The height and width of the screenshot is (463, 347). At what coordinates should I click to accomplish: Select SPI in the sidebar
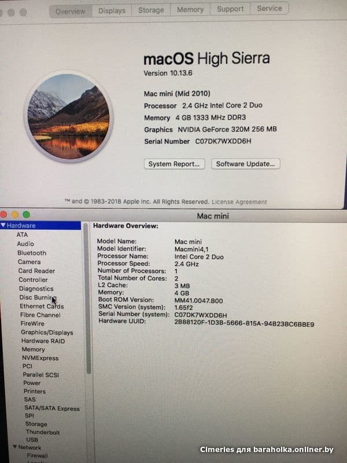pyautogui.click(x=29, y=416)
